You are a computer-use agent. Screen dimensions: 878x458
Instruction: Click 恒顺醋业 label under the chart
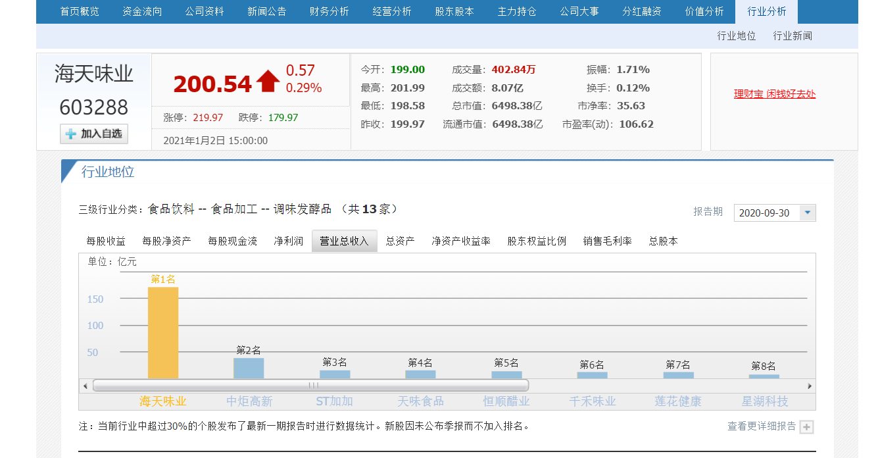(506, 401)
